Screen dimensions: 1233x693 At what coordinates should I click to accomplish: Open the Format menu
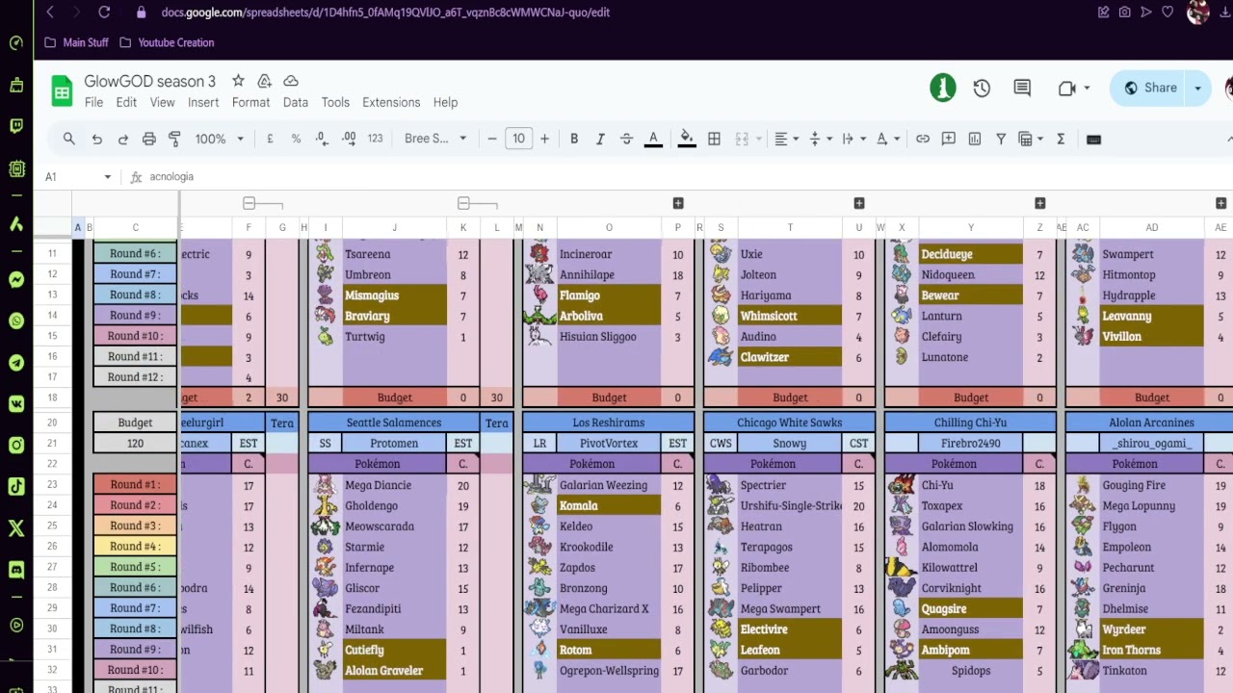tap(250, 102)
